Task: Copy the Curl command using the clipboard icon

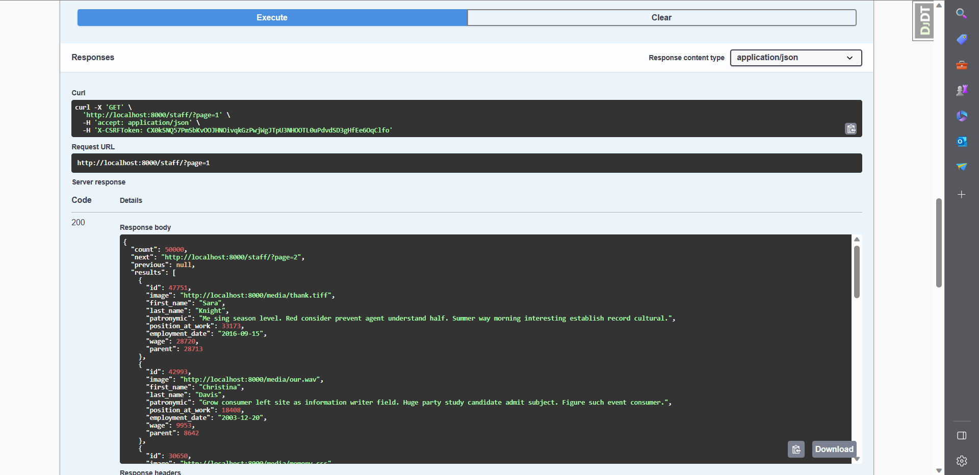Action: pyautogui.click(x=850, y=129)
